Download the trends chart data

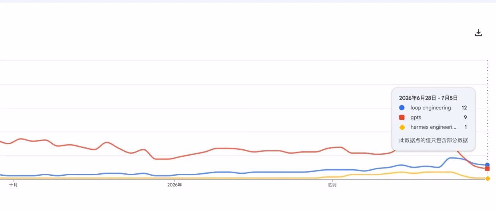pyautogui.click(x=478, y=33)
